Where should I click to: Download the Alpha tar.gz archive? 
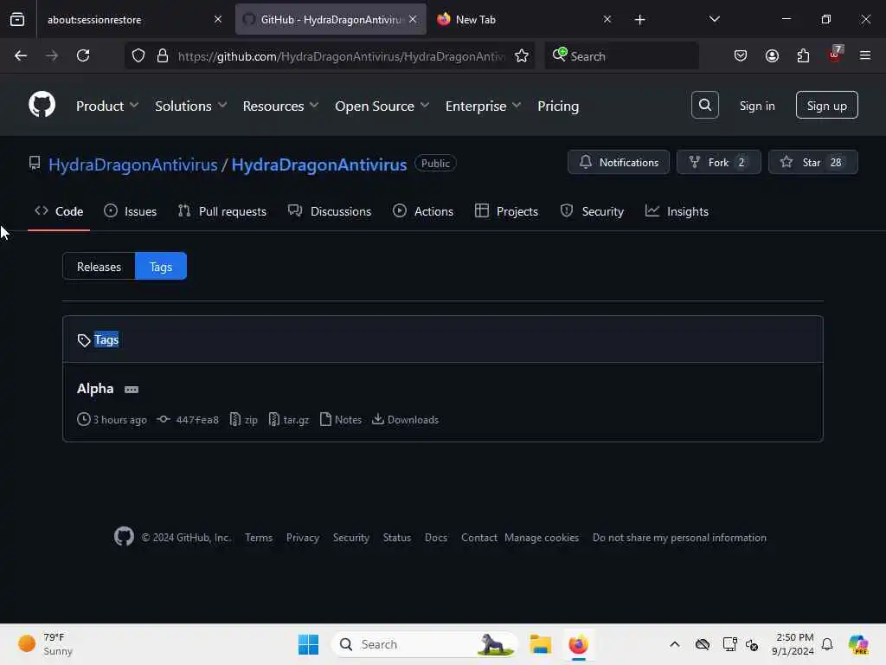[289, 420]
